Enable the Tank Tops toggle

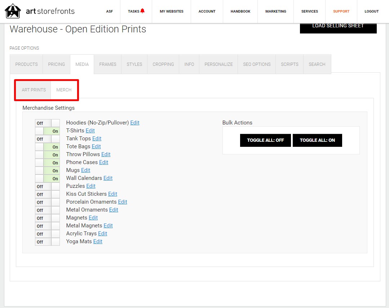[x=47, y=139]
